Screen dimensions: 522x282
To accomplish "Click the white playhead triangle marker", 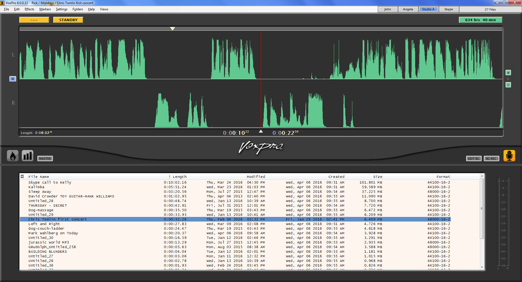I will 172,28.
